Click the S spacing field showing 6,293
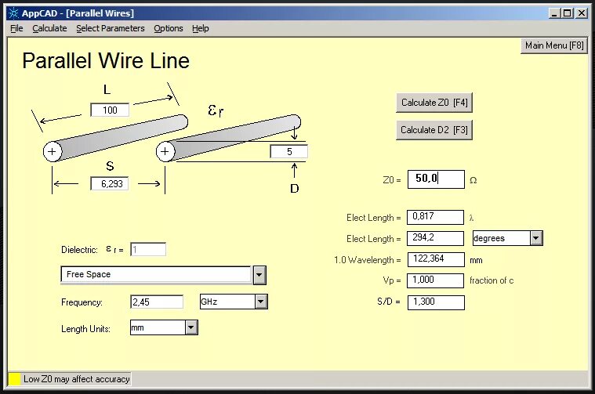Screen dimensions: 595x394 110,184
